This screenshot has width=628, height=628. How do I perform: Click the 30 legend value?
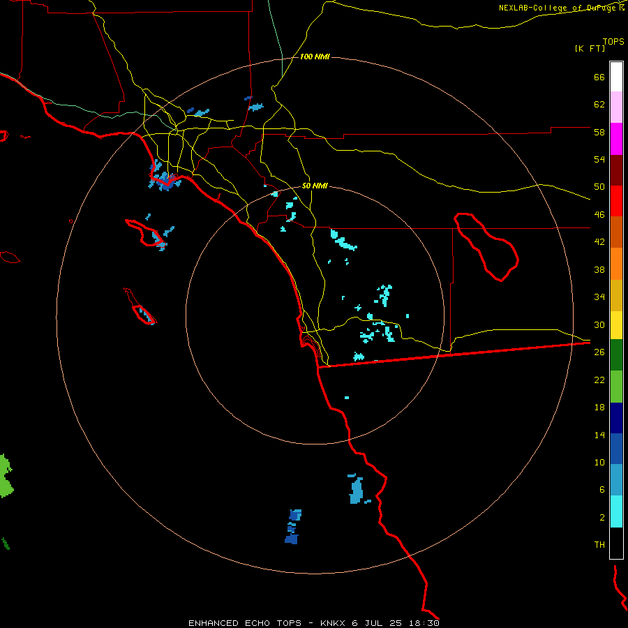(x=599, y=324)
